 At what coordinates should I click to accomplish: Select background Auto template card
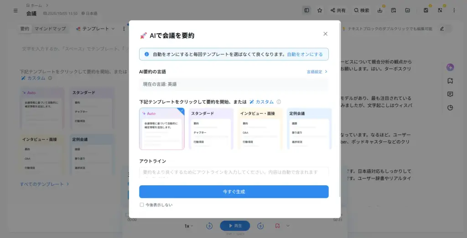pos(42,108)
